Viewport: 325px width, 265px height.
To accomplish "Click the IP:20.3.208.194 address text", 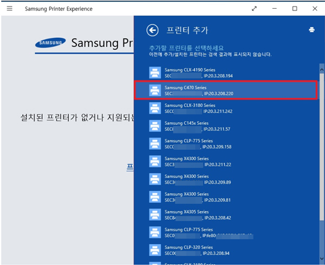I will pos(218,76).
